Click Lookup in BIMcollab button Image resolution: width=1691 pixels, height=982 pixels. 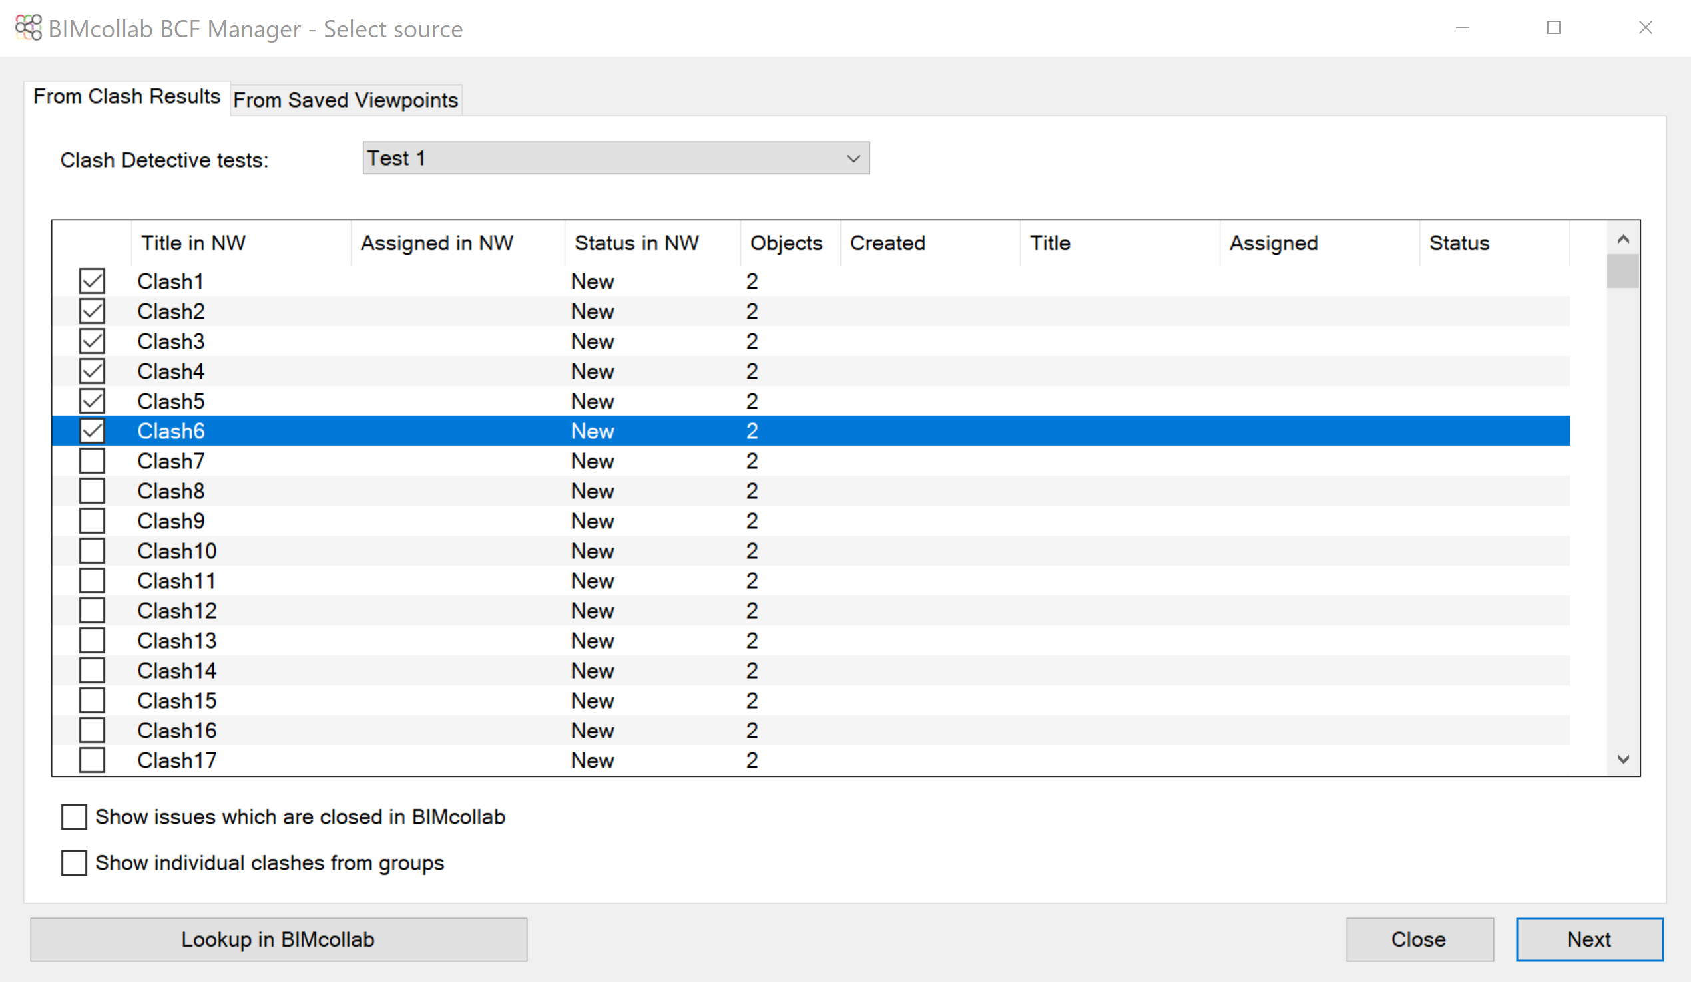point(278,939)
